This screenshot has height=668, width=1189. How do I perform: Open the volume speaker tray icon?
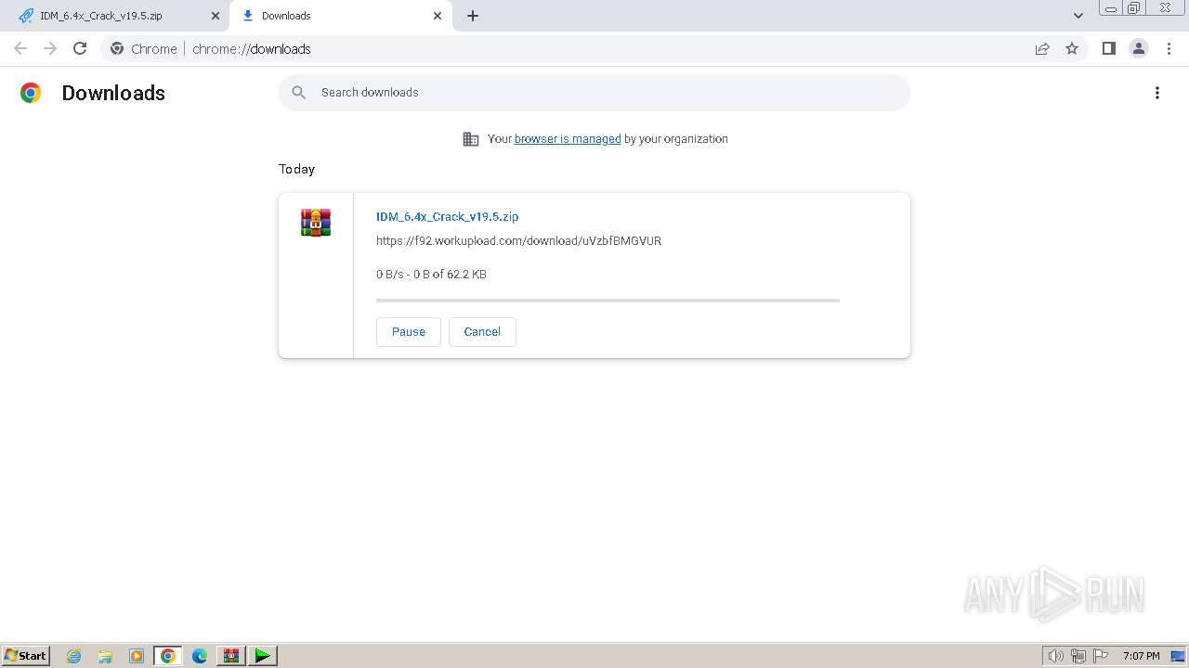click(1056, 656)
